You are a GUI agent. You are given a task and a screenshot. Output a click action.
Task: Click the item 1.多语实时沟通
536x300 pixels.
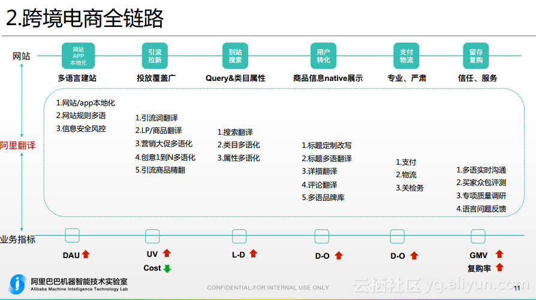pos(481,170)
